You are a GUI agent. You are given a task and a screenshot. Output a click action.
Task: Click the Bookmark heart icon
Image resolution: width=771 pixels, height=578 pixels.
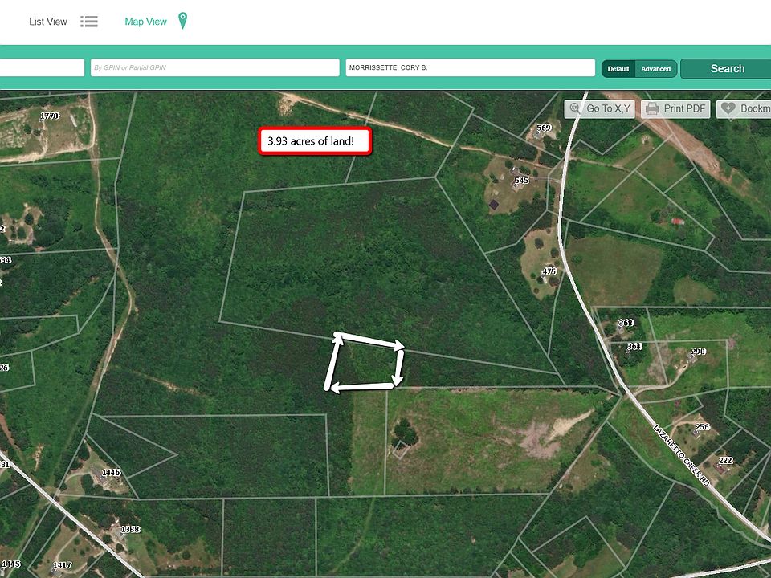728,108
